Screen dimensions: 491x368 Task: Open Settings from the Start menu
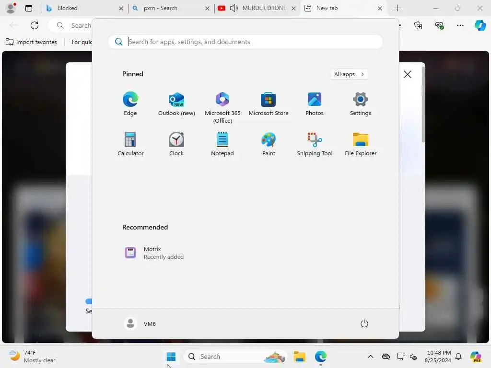pos(361,104)
